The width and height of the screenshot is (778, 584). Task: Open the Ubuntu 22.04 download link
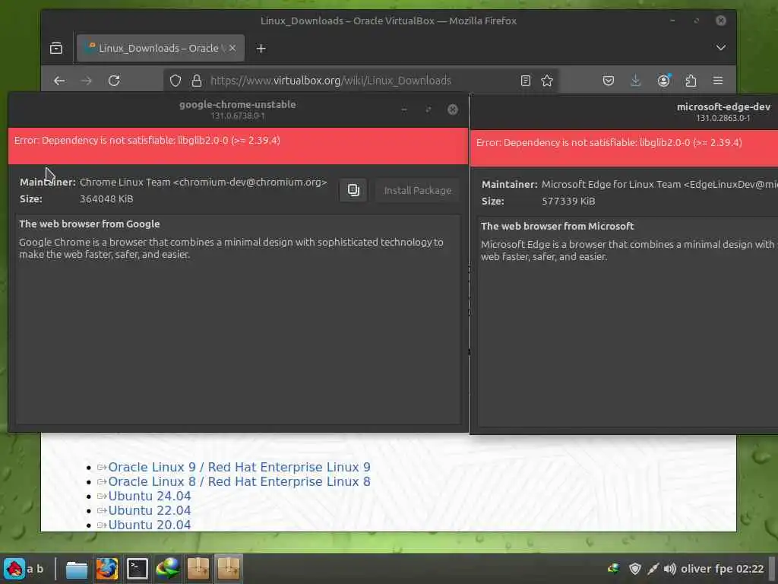[x=150, y=510]
